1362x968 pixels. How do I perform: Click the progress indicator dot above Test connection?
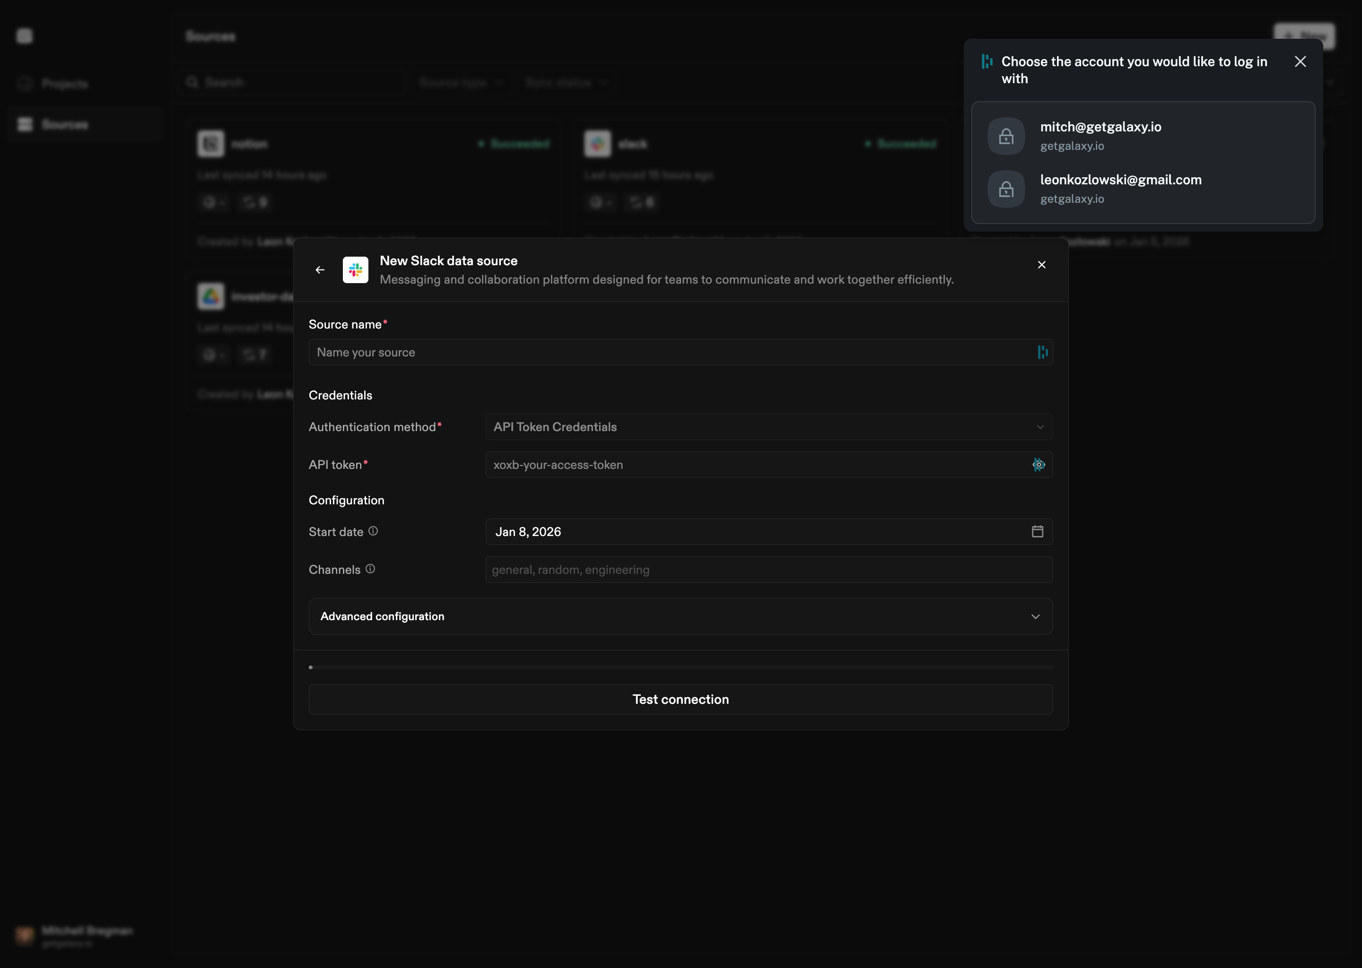click(310, 667)
